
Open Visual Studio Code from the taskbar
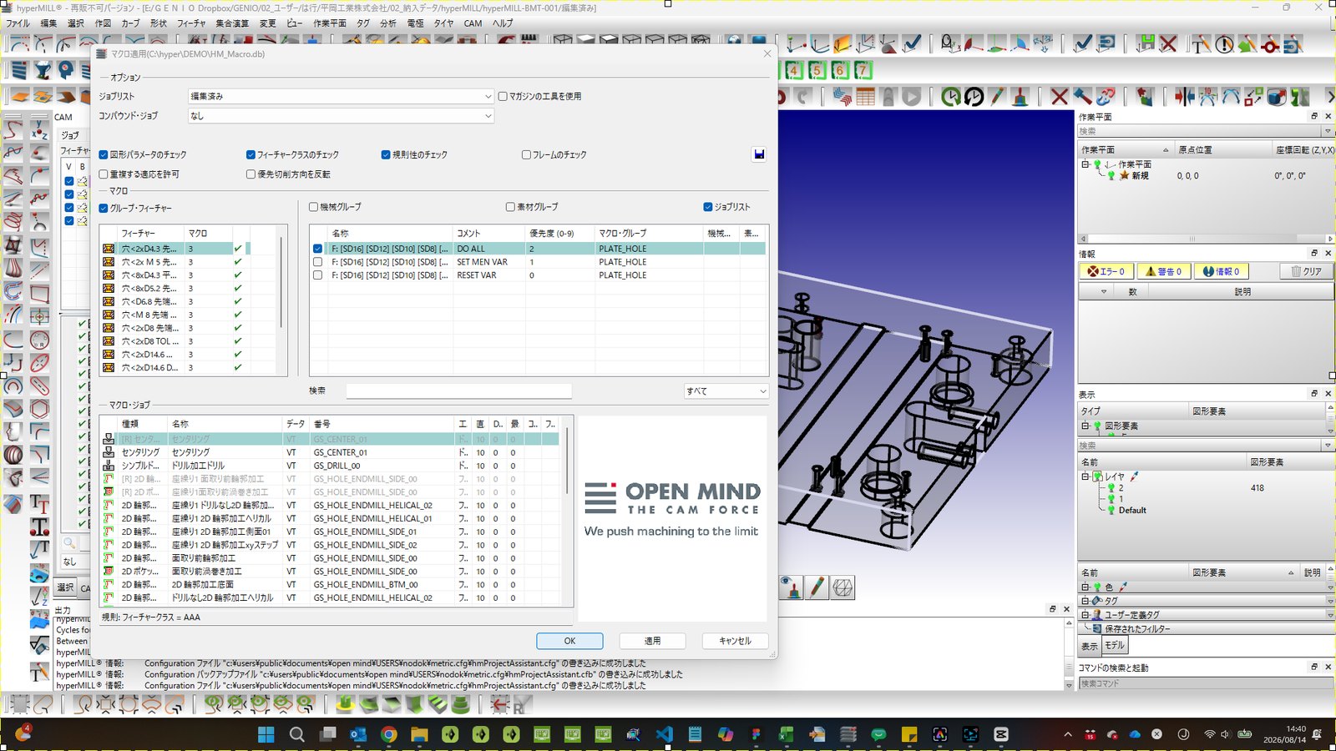(664, 734)
